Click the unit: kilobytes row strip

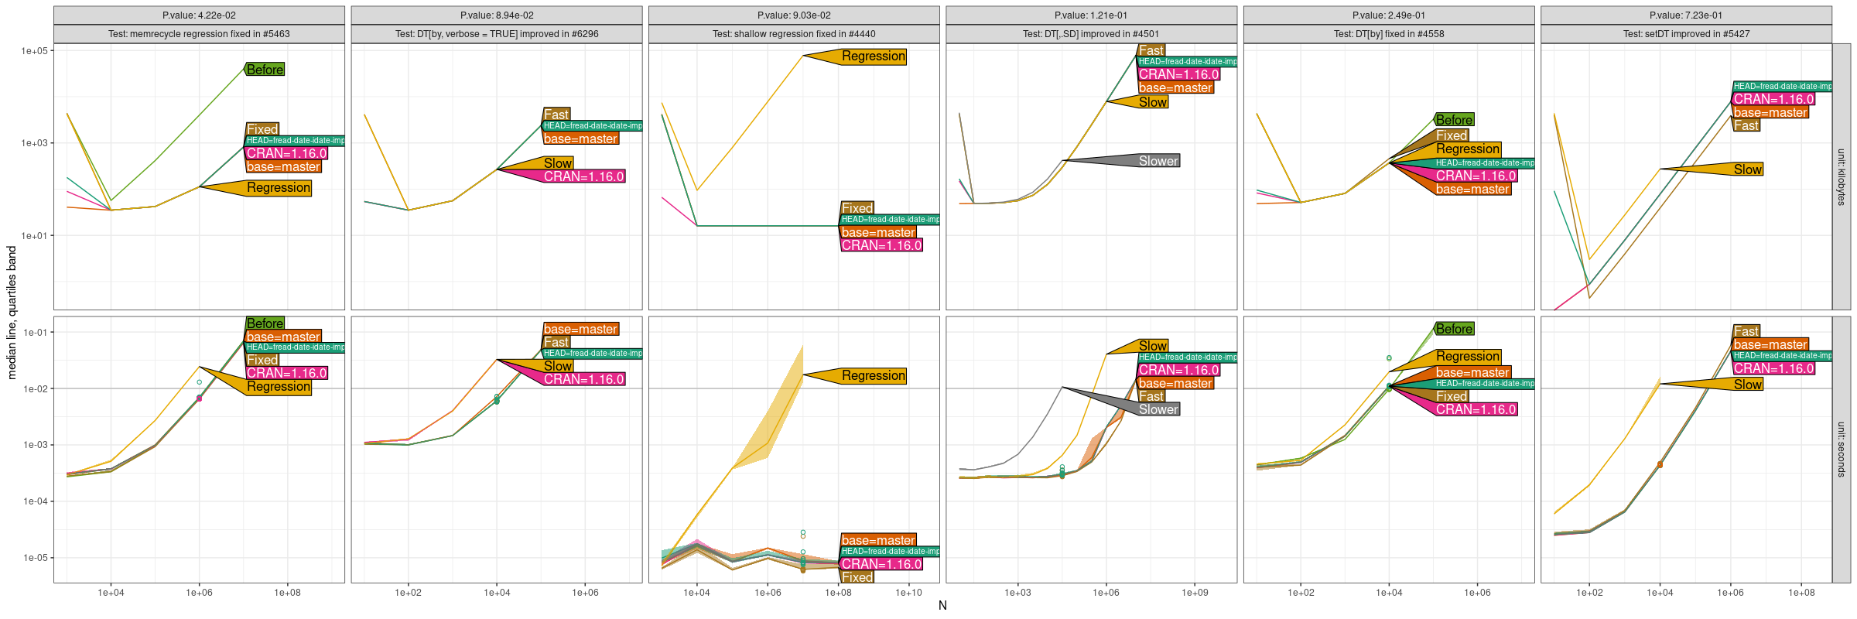click(1842, 176)
